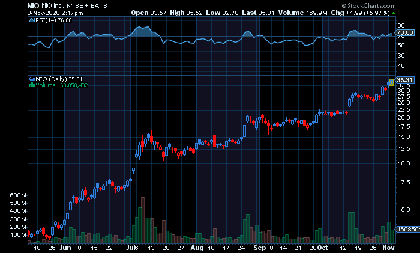420x253 pixels.
Task: Click the volume axis label 300M
Action: click(x=18, y=219)
